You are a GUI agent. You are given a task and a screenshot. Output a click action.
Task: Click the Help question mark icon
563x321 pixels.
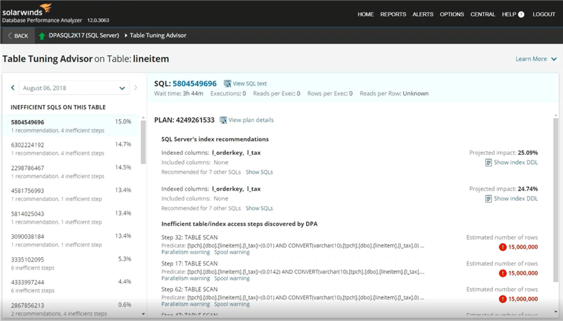(521, 14)
